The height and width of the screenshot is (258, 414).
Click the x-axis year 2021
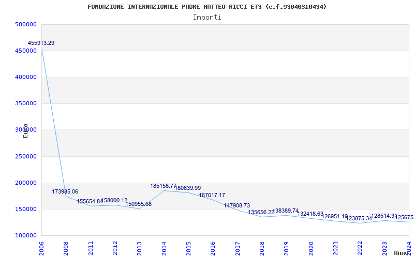[x=335, y=248]
